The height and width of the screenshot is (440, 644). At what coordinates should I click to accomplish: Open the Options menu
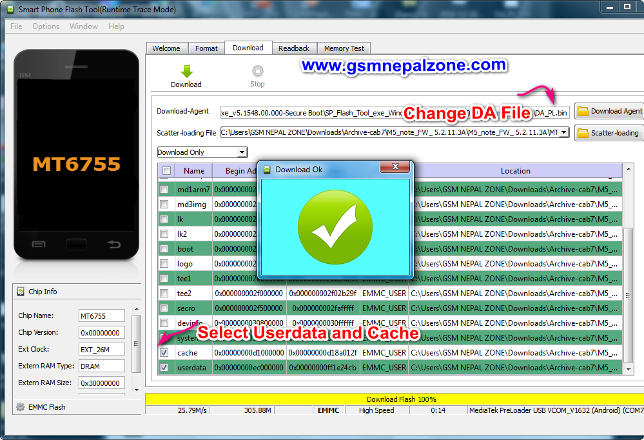[x=46, y=26]
